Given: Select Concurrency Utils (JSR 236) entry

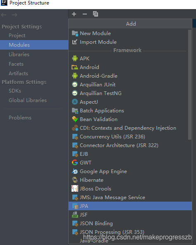Looking at the screenshot, I should pos(130,137).
